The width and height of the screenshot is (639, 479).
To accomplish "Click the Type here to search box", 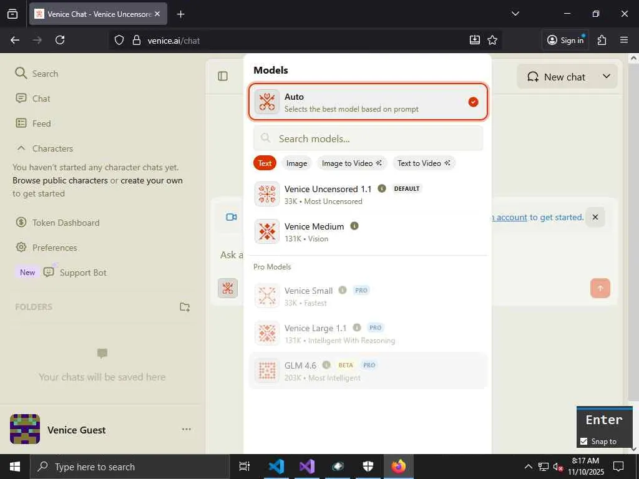I will tap(130, 467).
